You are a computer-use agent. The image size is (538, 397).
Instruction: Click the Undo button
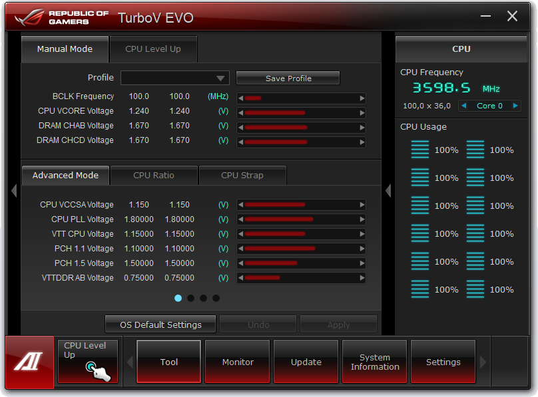click(258, 325)
